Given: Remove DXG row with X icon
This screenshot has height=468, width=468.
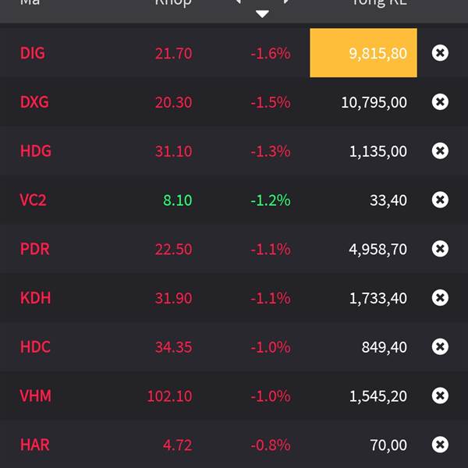Looking at the screenshot, I should point(440,102).
